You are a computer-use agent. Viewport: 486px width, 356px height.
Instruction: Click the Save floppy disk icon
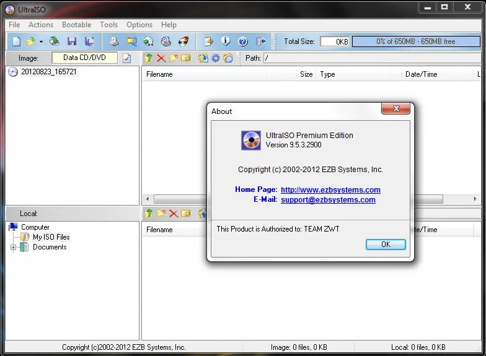pyautogui.click(x=72, y=41)
